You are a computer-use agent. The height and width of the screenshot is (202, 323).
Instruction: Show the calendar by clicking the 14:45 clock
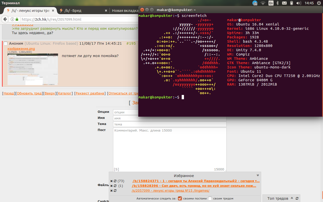(309, 3)
